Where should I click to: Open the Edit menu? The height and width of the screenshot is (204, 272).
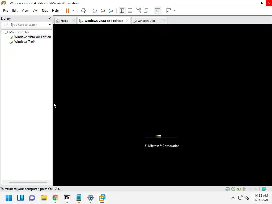(x=15, y=11)
